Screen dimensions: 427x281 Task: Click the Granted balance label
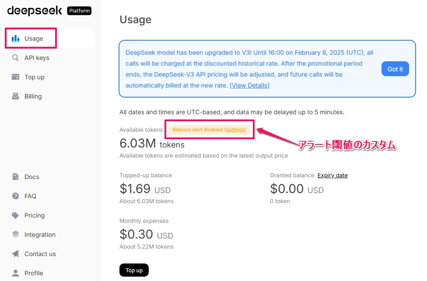pos(292,175)
